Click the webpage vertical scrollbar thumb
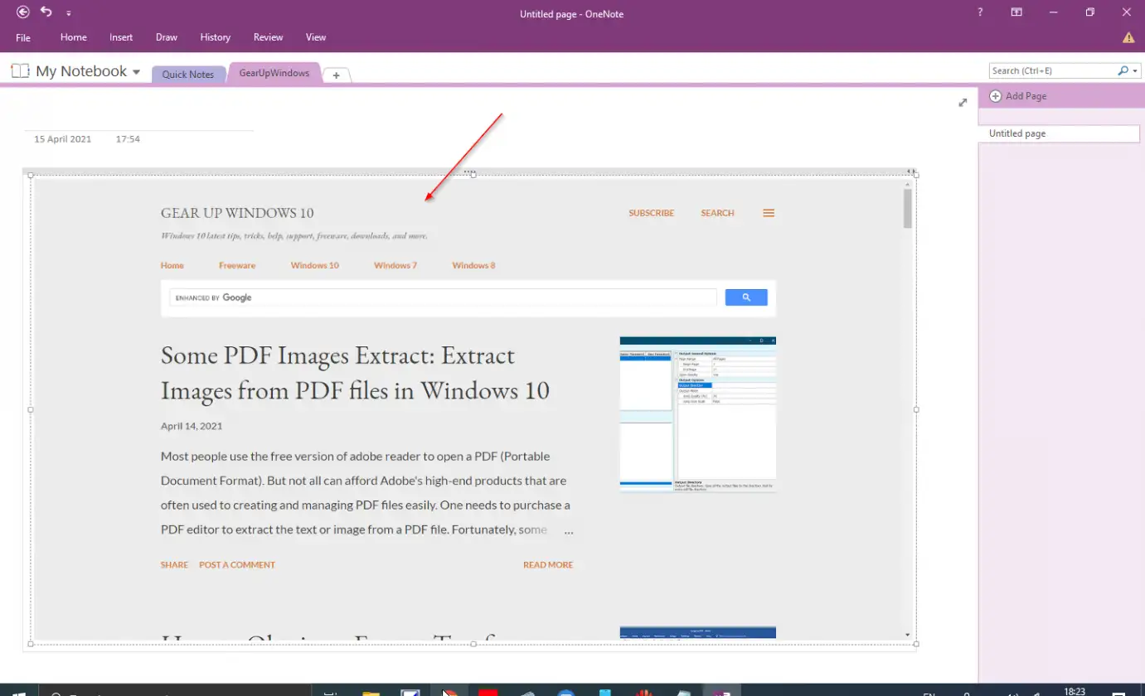Image resolution: width=1145 pixels, height=696 pixels. [907, 207]
